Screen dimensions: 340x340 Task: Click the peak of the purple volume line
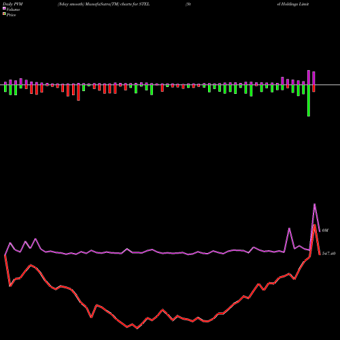[x=315, y=204]
